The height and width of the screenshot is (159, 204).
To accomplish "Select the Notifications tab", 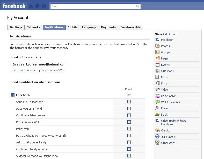I will (54, 27).
